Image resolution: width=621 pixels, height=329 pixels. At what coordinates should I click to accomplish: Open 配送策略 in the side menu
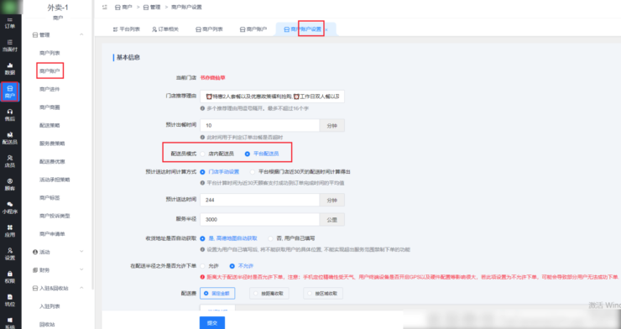click(x=50, y=126)
